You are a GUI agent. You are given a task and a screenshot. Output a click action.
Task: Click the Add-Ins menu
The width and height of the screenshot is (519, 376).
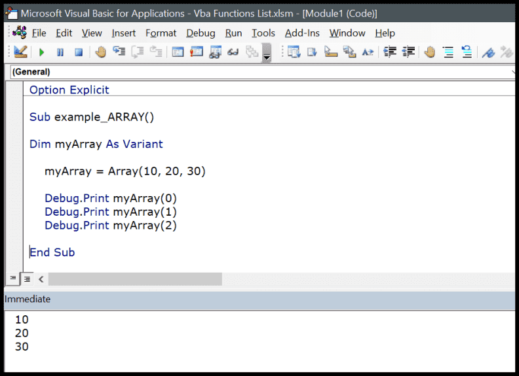[302, 33]
